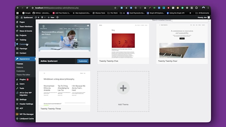
Task: Focus the Search installed themes field
Action: [190, 20]
